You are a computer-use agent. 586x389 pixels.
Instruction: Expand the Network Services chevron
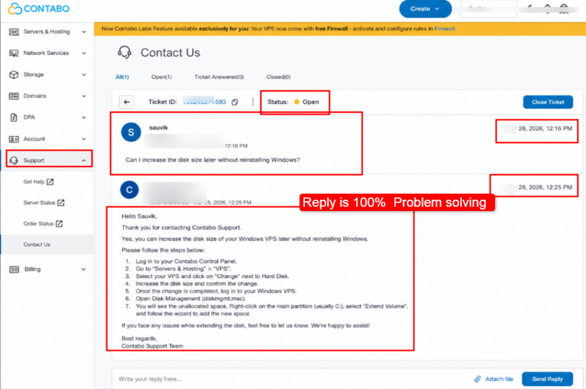(x=84, y=53)
